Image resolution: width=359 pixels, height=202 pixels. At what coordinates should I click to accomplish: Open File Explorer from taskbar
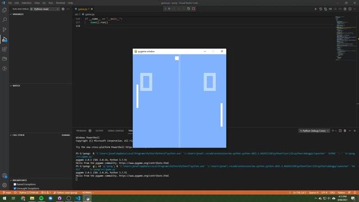[x=32, y=198]
